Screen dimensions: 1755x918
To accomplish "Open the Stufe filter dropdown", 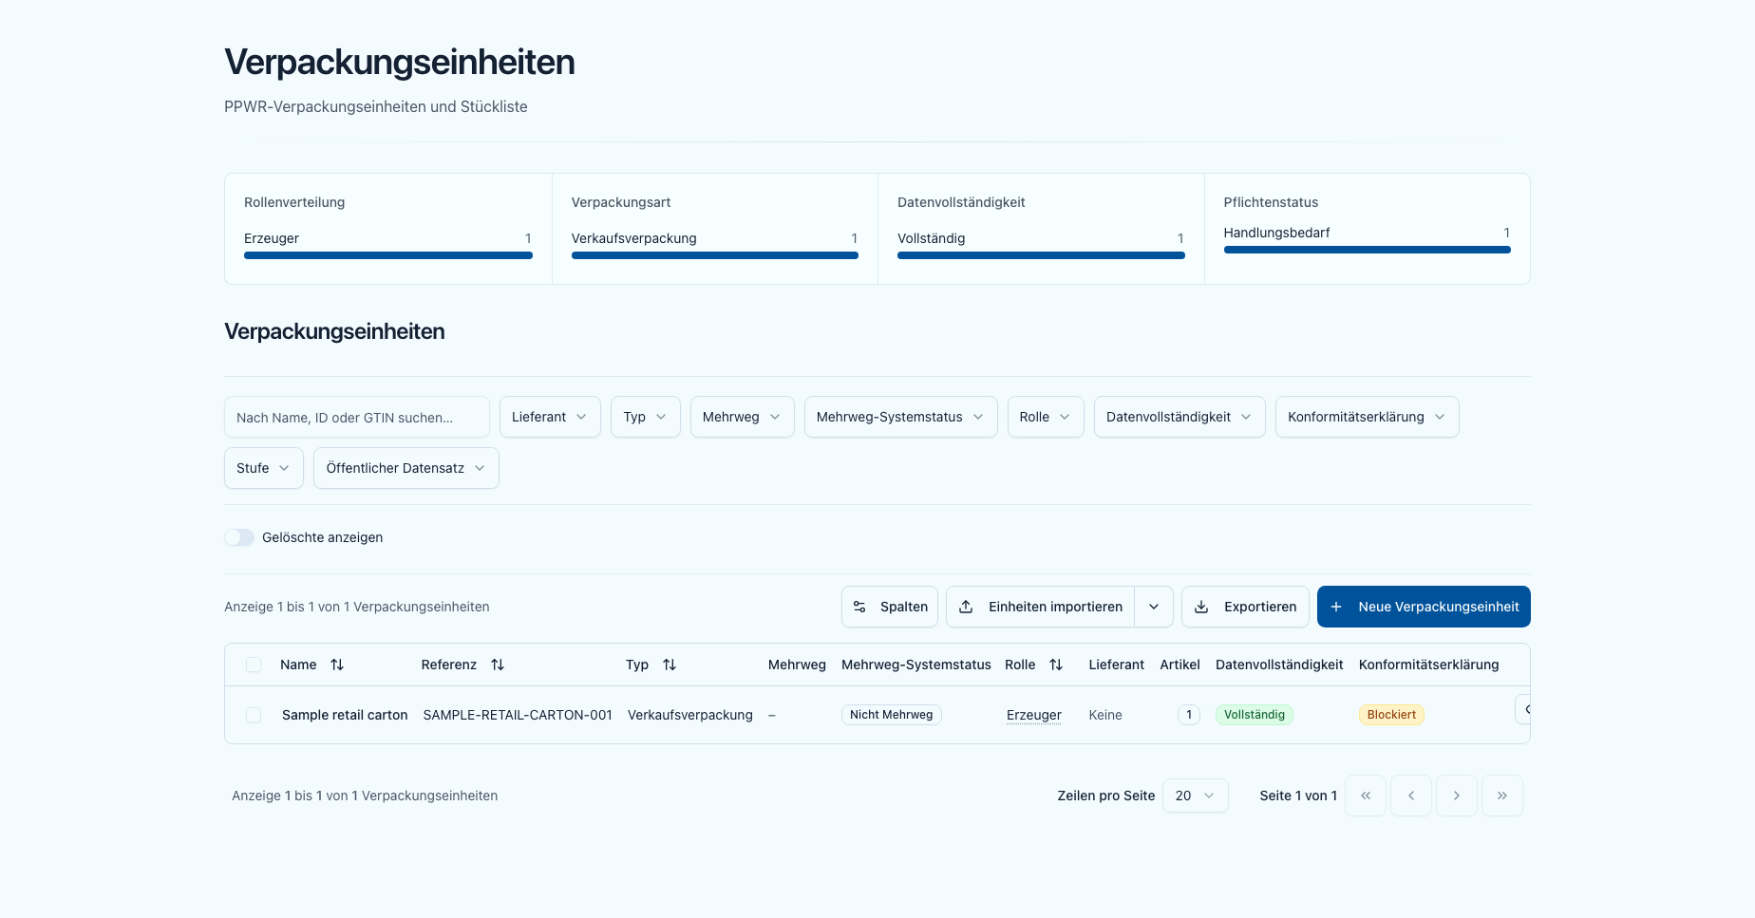I will 264,468.
